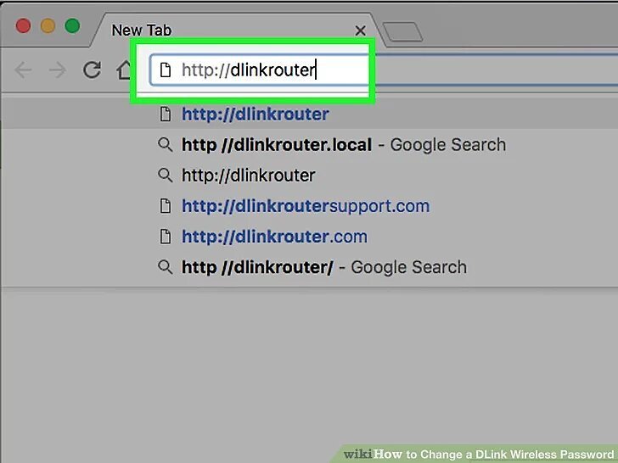Click the browser forward arrow
Screen dimensions: 618x463
pyautogui.click(x=58, y=70)
